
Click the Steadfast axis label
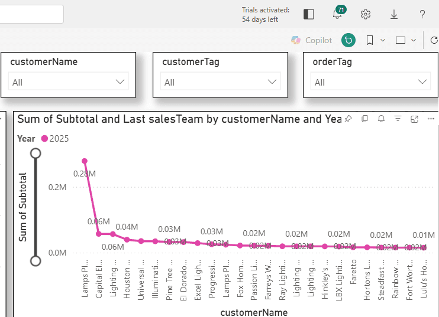[381, 280]
